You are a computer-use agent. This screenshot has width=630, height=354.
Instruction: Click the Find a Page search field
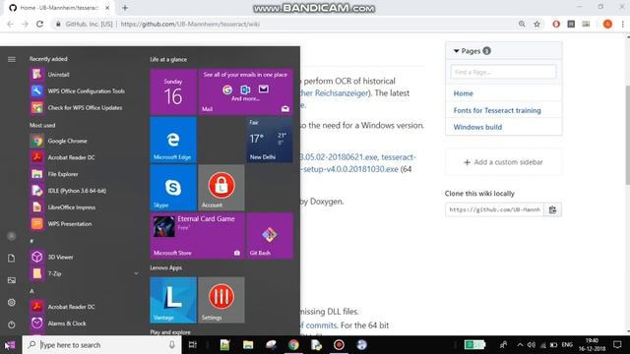coord(503,72)
